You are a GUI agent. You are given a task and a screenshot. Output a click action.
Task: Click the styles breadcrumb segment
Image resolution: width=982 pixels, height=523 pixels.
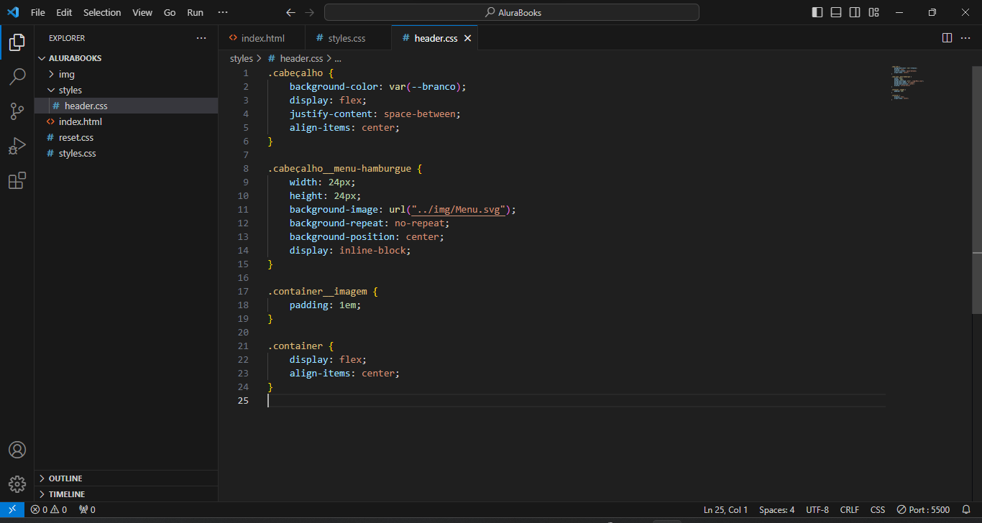[242, 59]
